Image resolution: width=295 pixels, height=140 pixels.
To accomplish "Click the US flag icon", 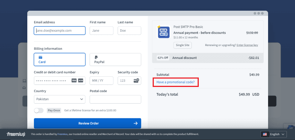I will (265, 134).
